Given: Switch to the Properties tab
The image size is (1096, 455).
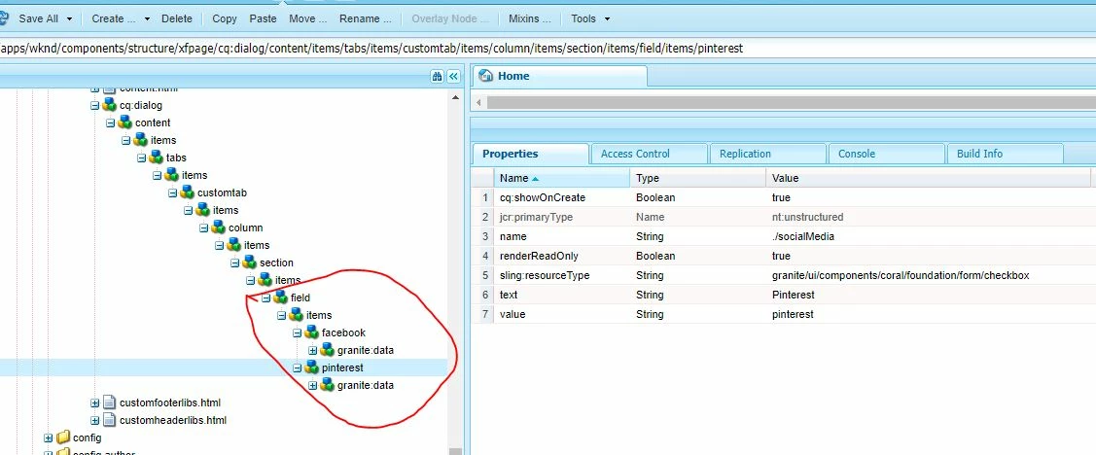Looking at the screenshot, I should coord(531,154).
